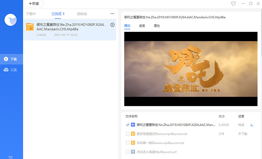This screenshot has height=159, width=262.
Task: Click the playing bars icon beside 完成
Action: pyautogui.click(x=252, y=125)
